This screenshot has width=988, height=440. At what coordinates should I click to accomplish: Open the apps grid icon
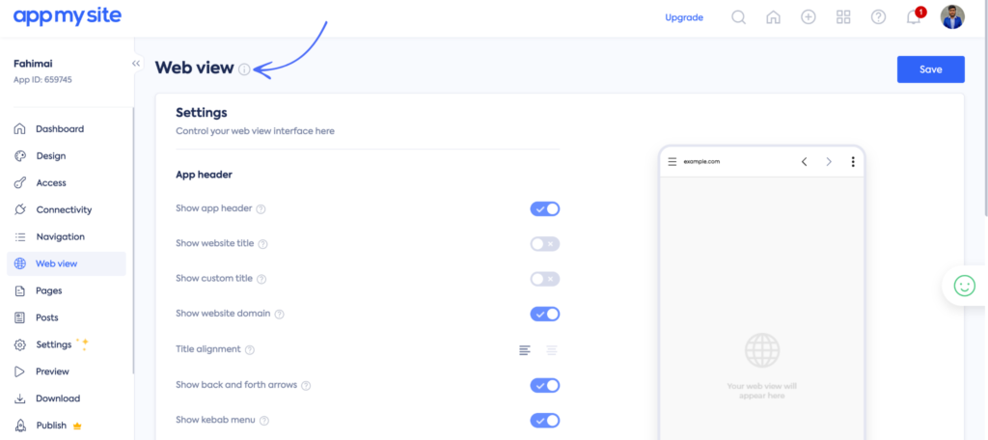point(843,17)
